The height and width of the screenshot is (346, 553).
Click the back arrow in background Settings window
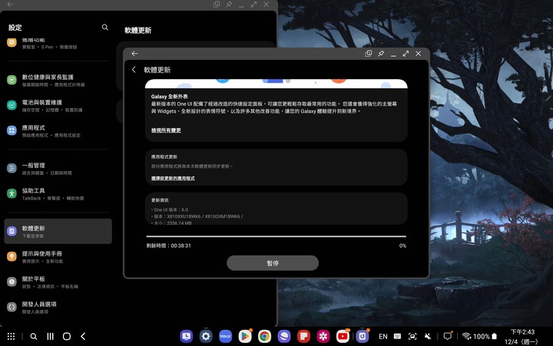coord(10,5)
